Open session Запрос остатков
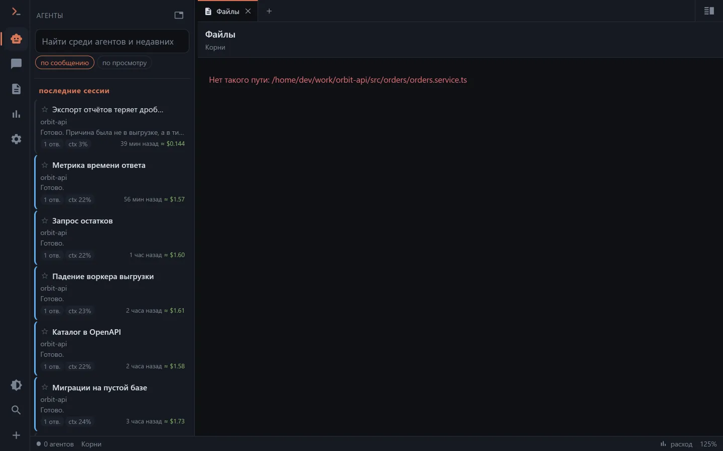 [x=113, y=238]
